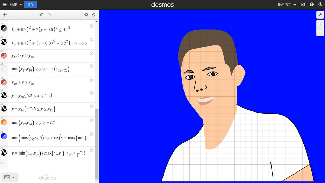Image resolution: width=325 pixels, height=183 pixels.
Task: Zoom out on the graph
Action: pyautogui.click(x=320, y=32)
